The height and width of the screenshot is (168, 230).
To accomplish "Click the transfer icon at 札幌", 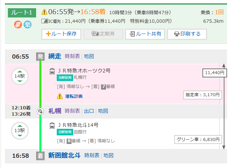I will coord(40,111).
